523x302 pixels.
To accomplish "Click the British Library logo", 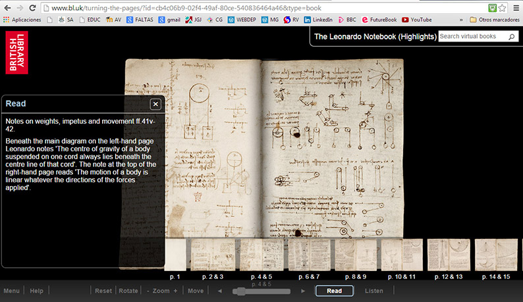I will tap(16, 53).
